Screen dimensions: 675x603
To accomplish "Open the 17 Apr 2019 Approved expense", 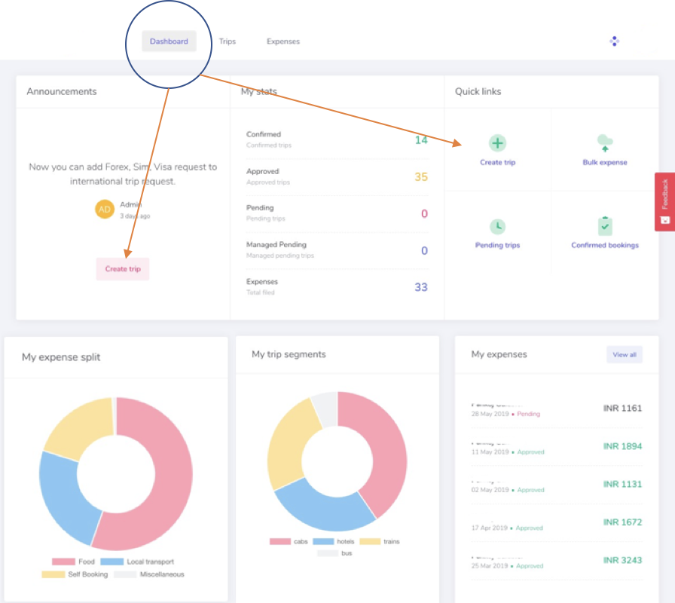I will click(557, 523).
